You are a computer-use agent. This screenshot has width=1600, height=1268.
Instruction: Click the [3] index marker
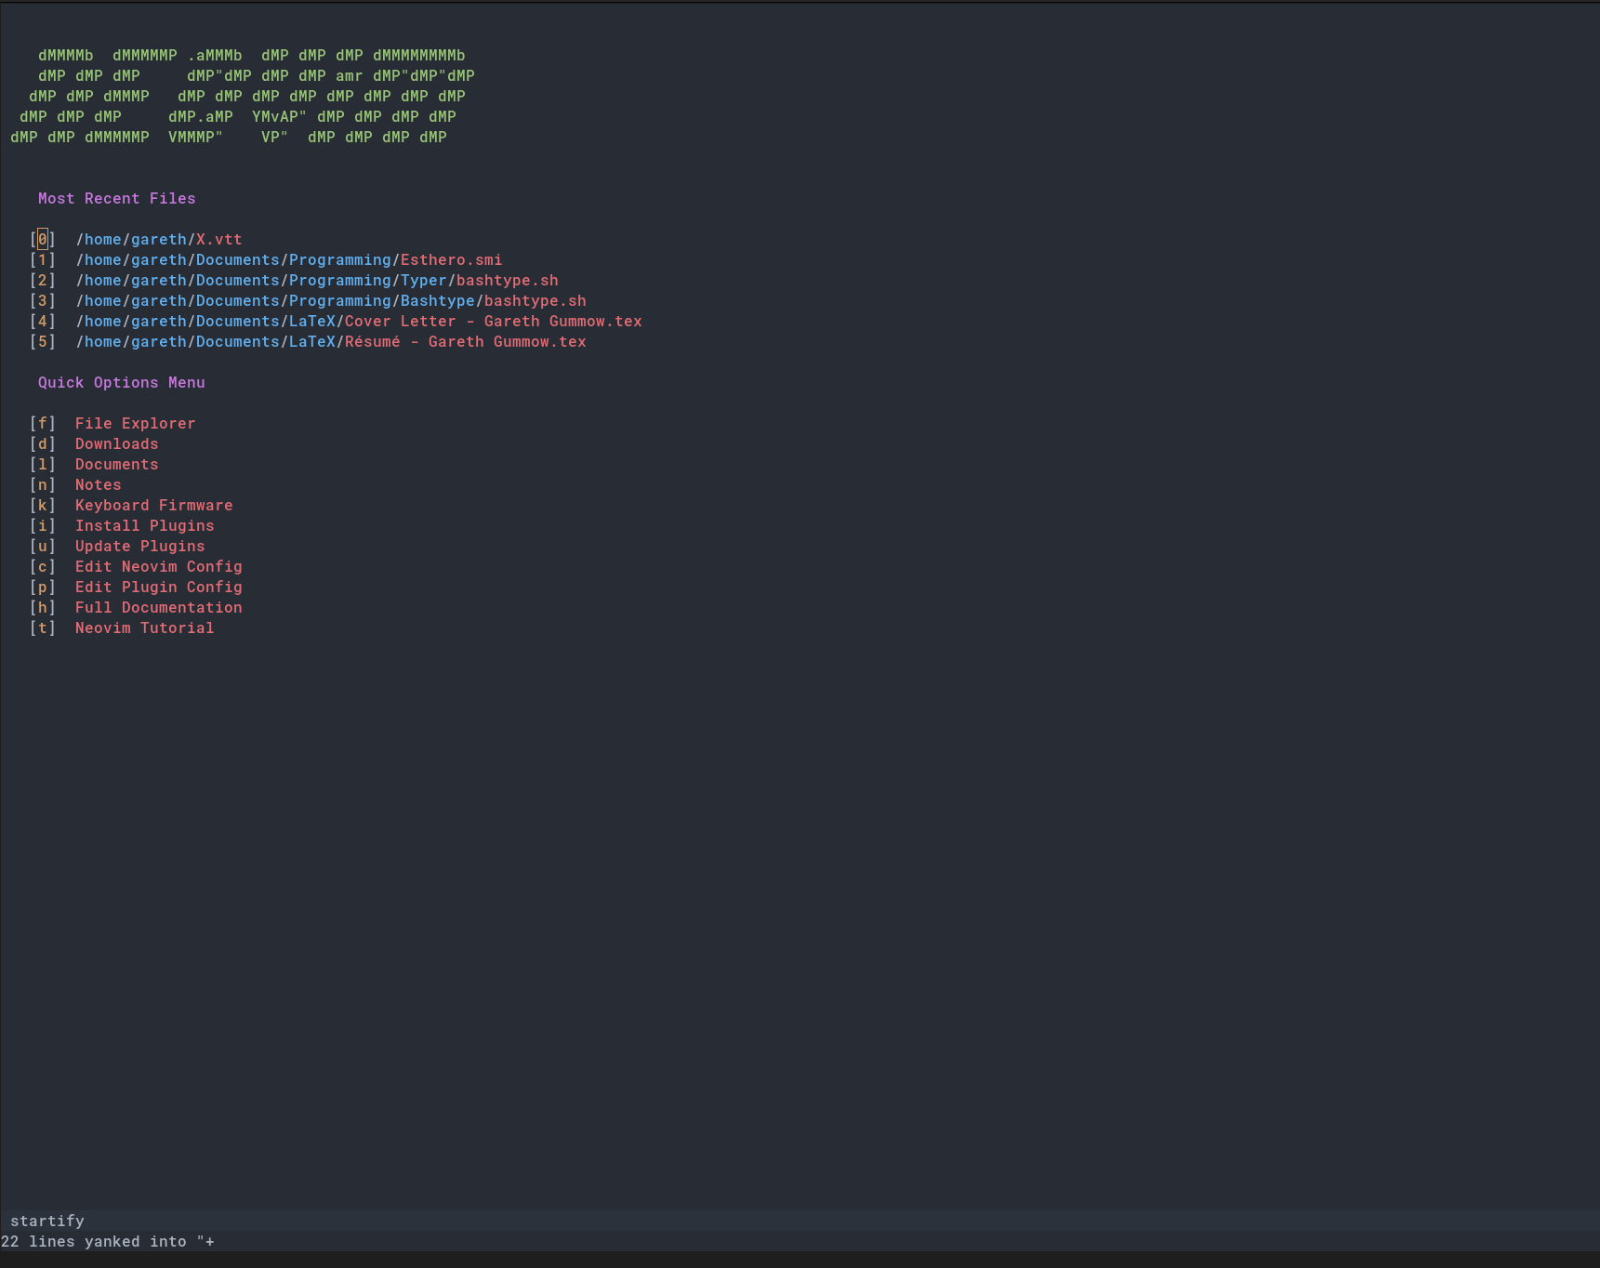tap(43, 300)
